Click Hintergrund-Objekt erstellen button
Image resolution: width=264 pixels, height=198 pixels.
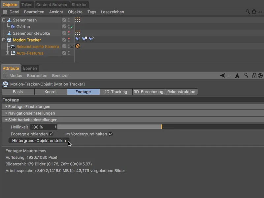(x=39, y=141)
